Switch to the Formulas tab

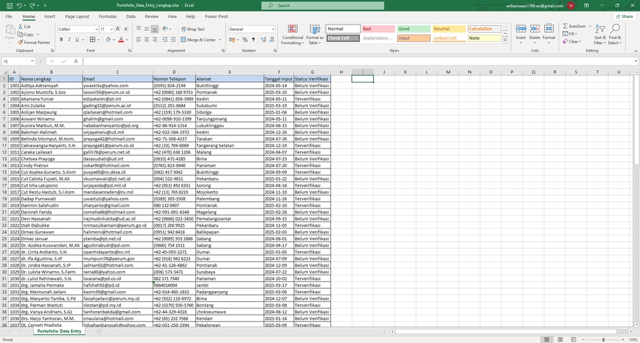tap(107, 16)
